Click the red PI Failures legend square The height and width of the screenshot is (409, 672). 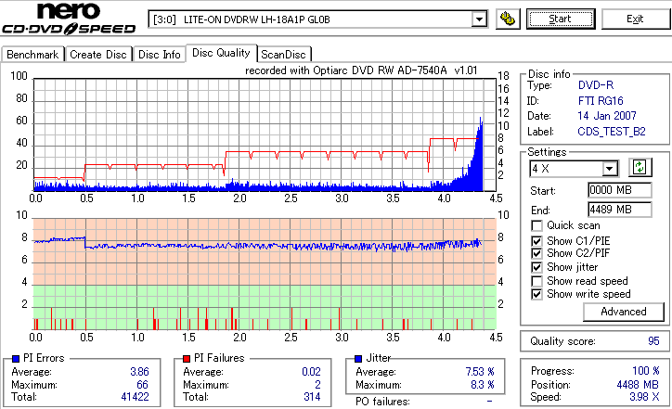187,359
